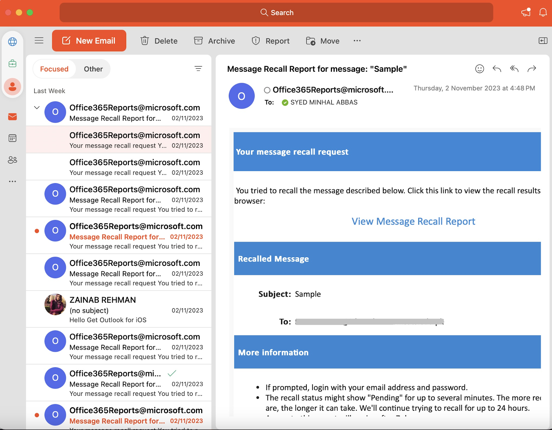Click the Move folder icon
Viewport: 552px width, 430px height.
tap(310, 41)
